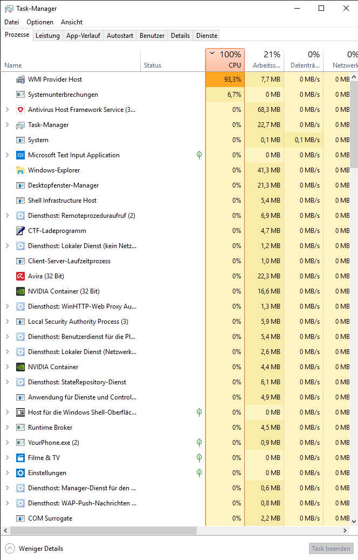Sort by the CPU column header

225,60
